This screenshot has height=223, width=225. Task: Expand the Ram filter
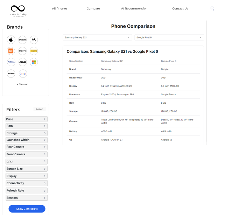27,126
